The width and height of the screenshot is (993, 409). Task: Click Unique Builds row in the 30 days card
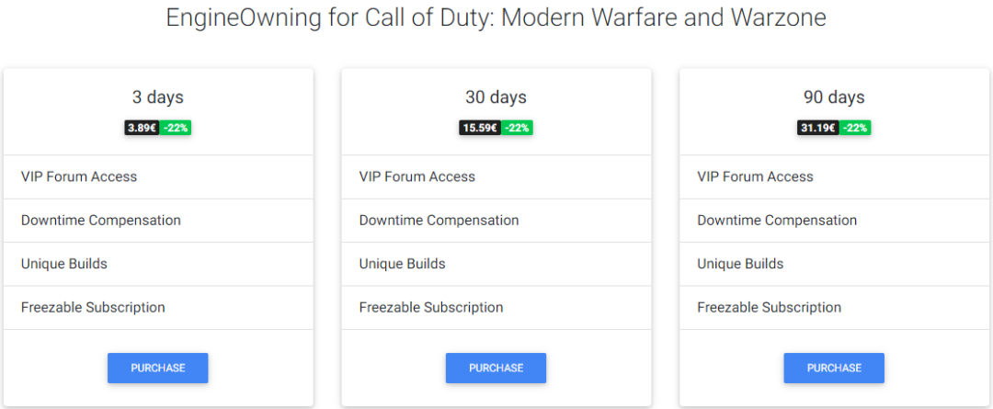click(x=402, y=264)
